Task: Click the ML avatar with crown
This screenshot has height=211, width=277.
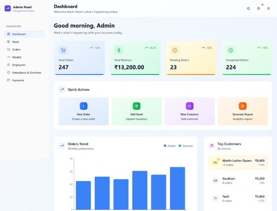Action: pyautogui.click(x=215, y=162)
